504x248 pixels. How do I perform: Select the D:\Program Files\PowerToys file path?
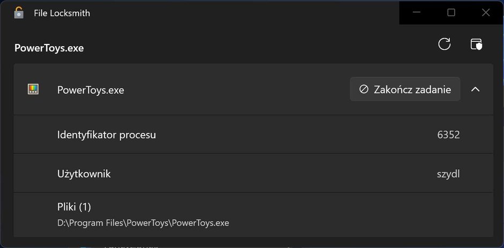tap(143, 223)
